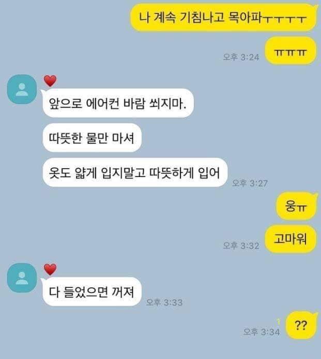The image size is (321, 359).
Task: Click the timestamp '오후 3:32'
Action: tap(241, 246)
